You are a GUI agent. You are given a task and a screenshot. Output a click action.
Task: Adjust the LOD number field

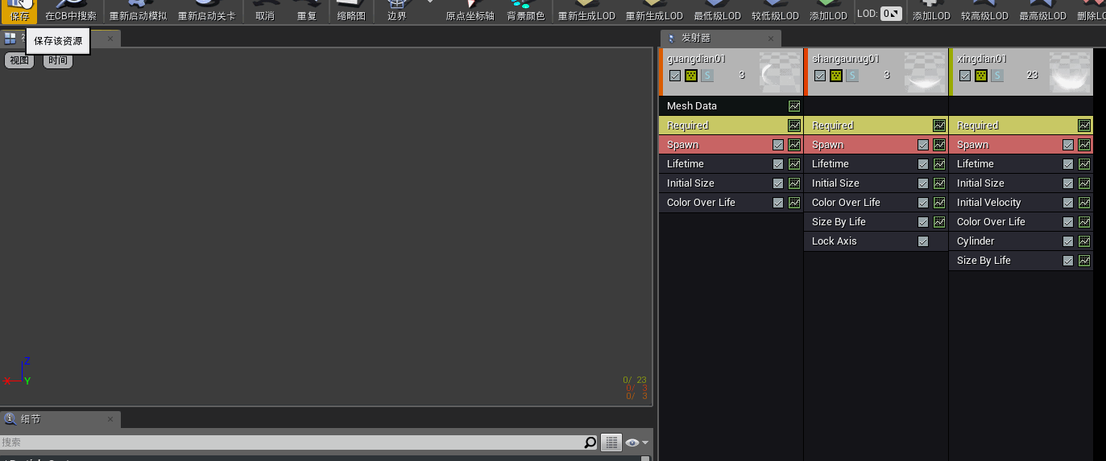(891, 14)
